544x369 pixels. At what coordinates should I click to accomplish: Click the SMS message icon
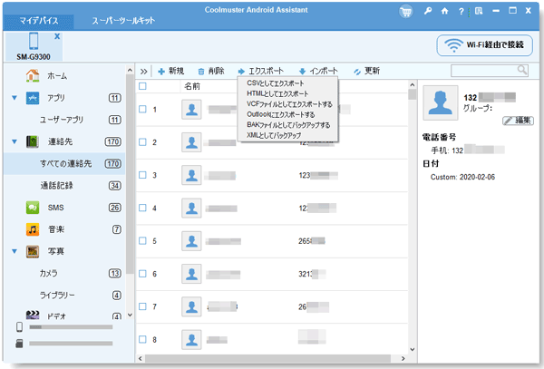tap(33, 208)
